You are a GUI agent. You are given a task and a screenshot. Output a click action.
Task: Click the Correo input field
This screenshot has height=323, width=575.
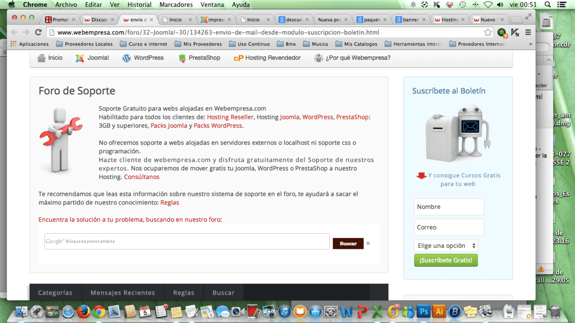coord(449,227)
